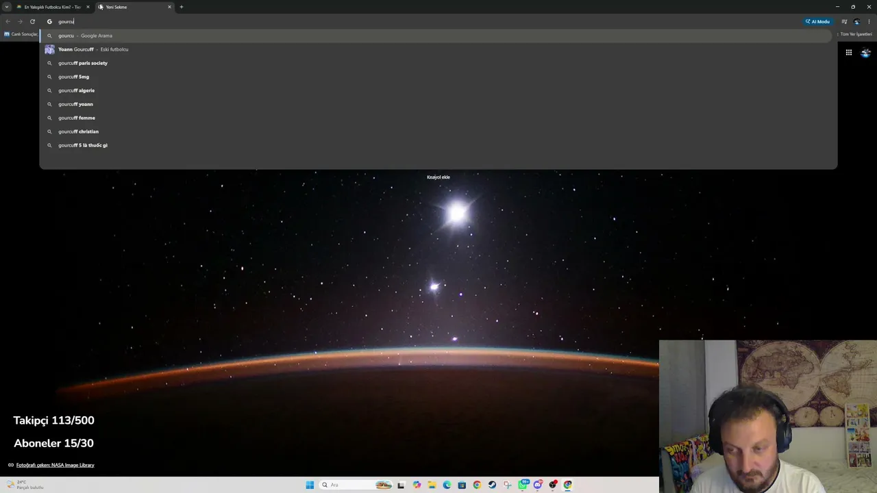The image size is (877, 493).
Task: Open the OBS Studio taskbar icon
Action: coord(553,485)
